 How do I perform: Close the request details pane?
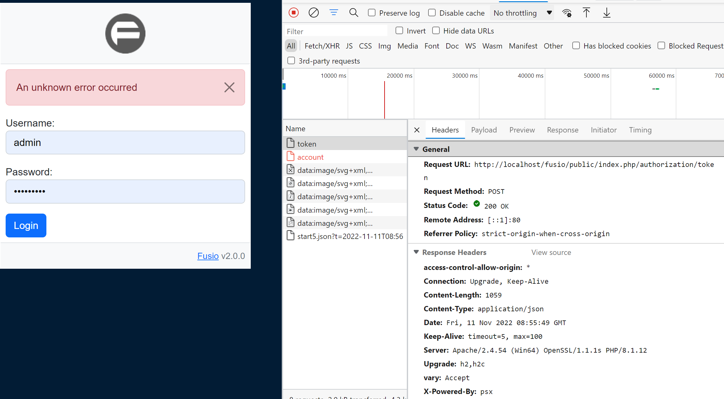[x=417, y=130]
